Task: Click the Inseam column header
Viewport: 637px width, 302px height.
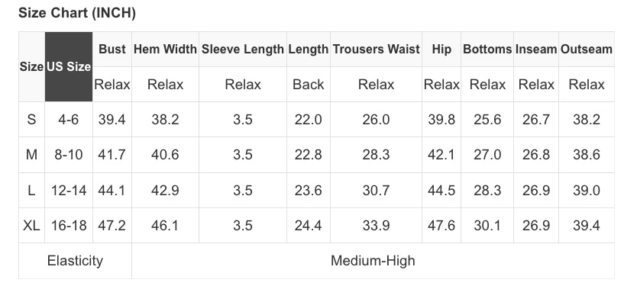Action: (x=536, y=49)
